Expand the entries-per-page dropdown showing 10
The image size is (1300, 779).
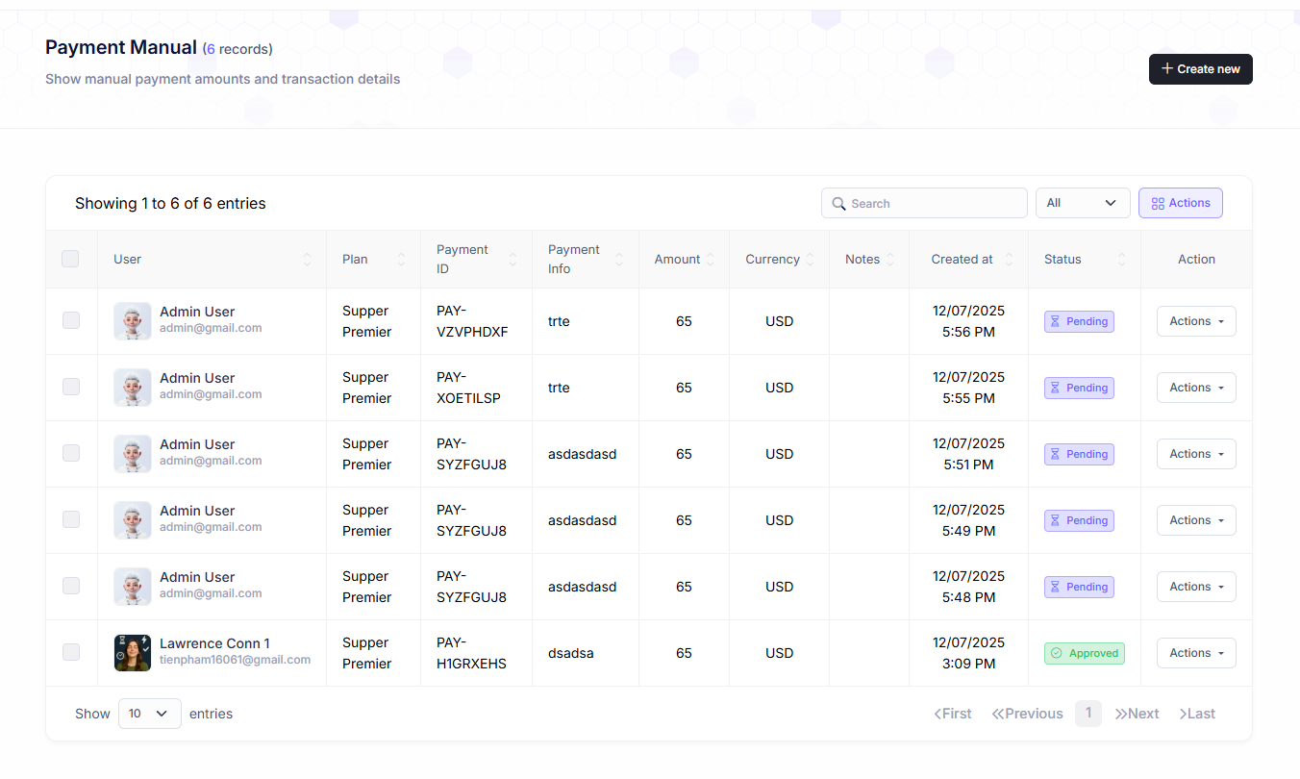click(149, 714)
